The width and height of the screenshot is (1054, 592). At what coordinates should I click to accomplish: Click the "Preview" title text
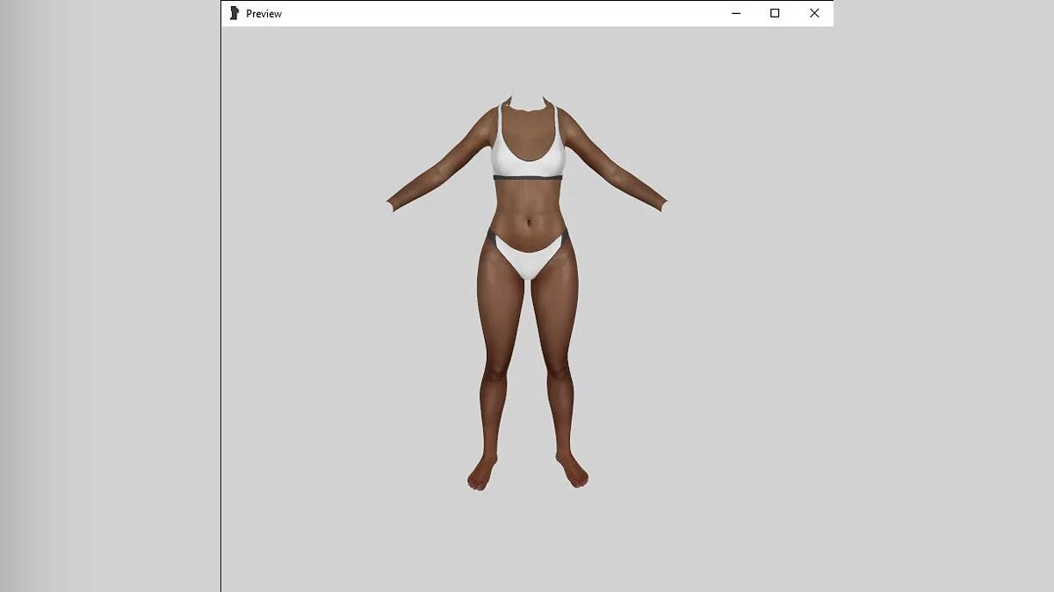pos(263,14)
